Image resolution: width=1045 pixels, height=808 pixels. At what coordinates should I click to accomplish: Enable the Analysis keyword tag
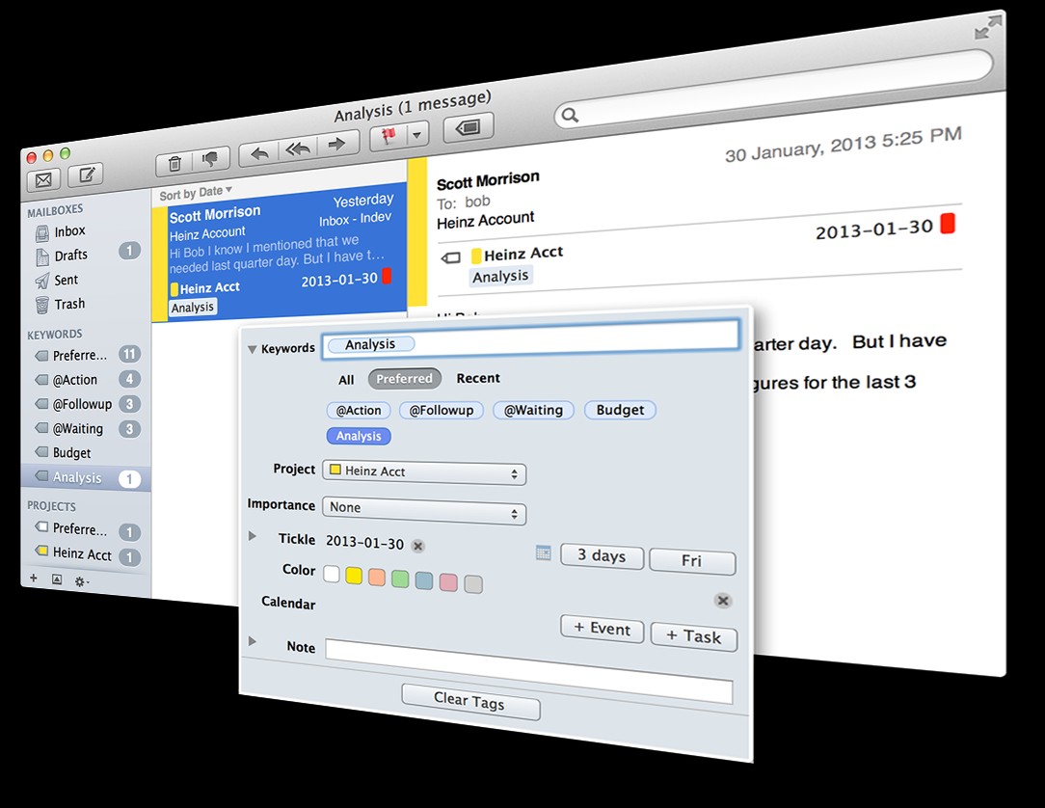[x=358, y=436]
